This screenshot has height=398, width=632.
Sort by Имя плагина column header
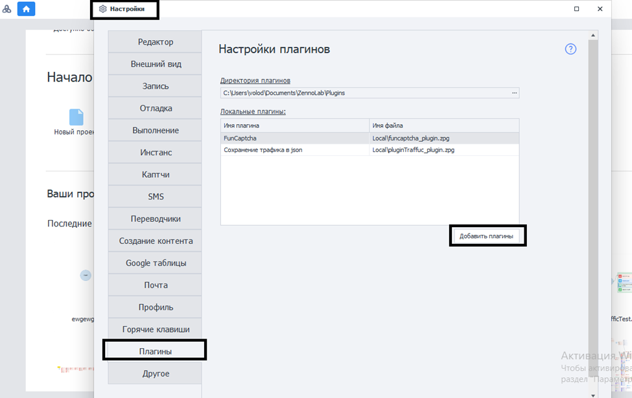295,126
